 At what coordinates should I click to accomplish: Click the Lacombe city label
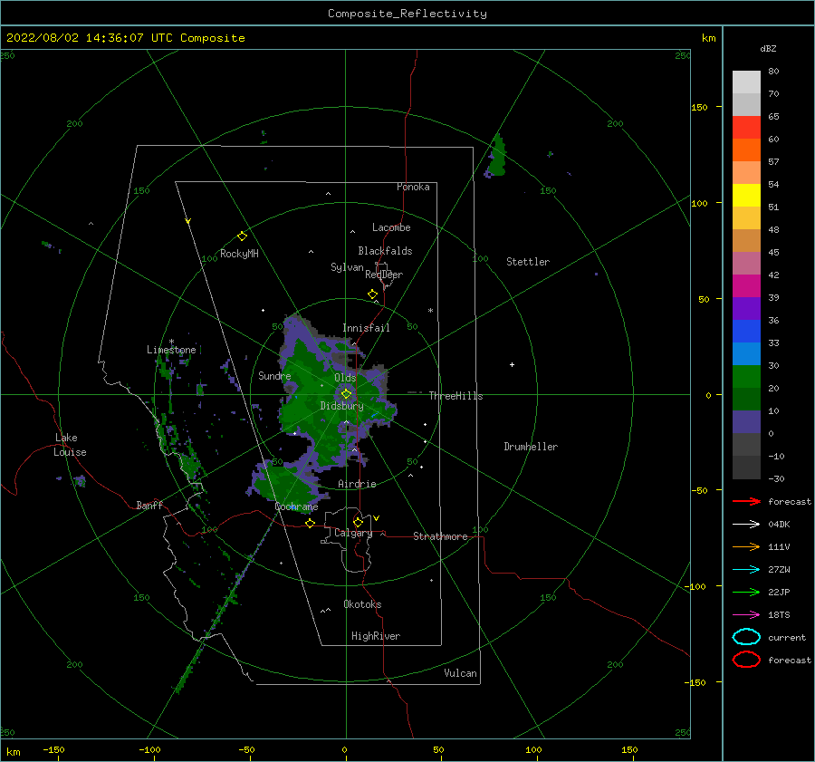click(x=391, y=227)
